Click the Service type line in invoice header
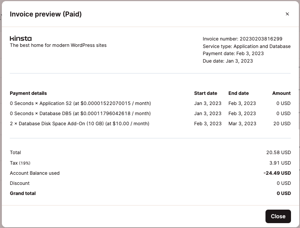300x228 pixels. coord(247,46)
